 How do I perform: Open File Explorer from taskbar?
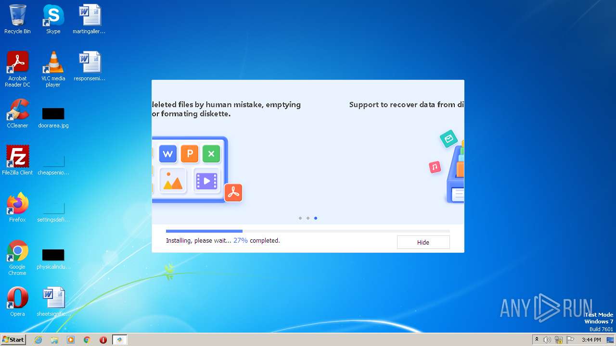coord(54,340)
